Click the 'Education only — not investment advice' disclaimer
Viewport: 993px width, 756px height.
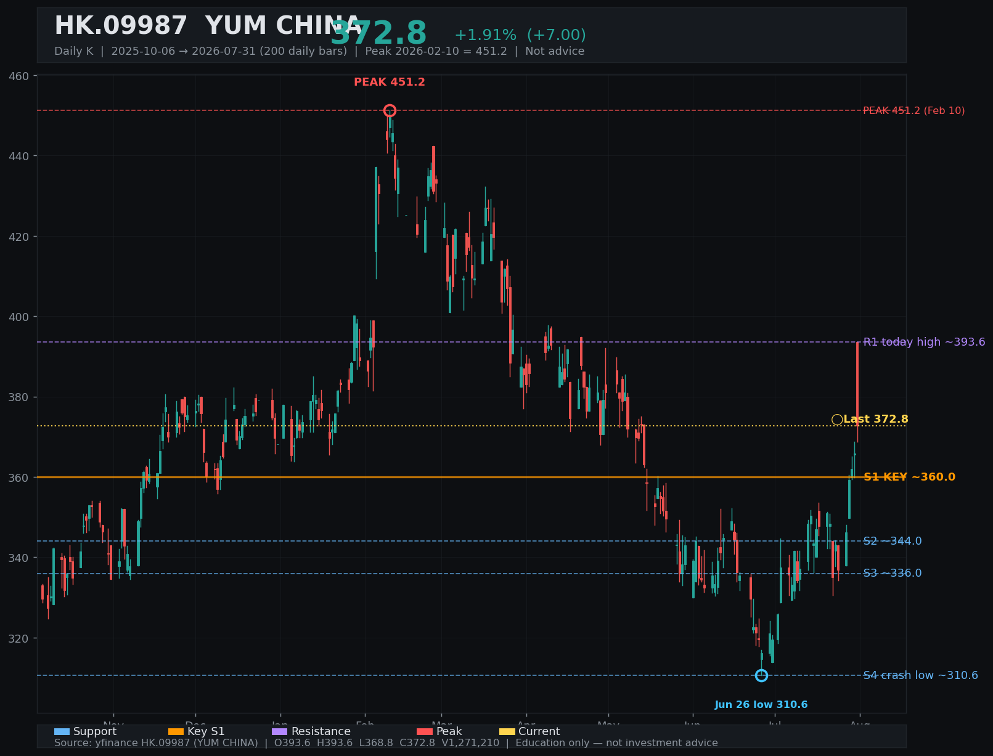point(616,743)
